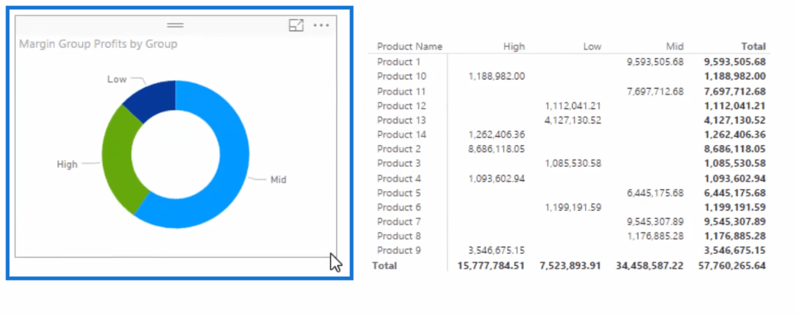This screenshot has width=797, height=315.
Task: Select Product 7 row label
Action: pos(398,221)
